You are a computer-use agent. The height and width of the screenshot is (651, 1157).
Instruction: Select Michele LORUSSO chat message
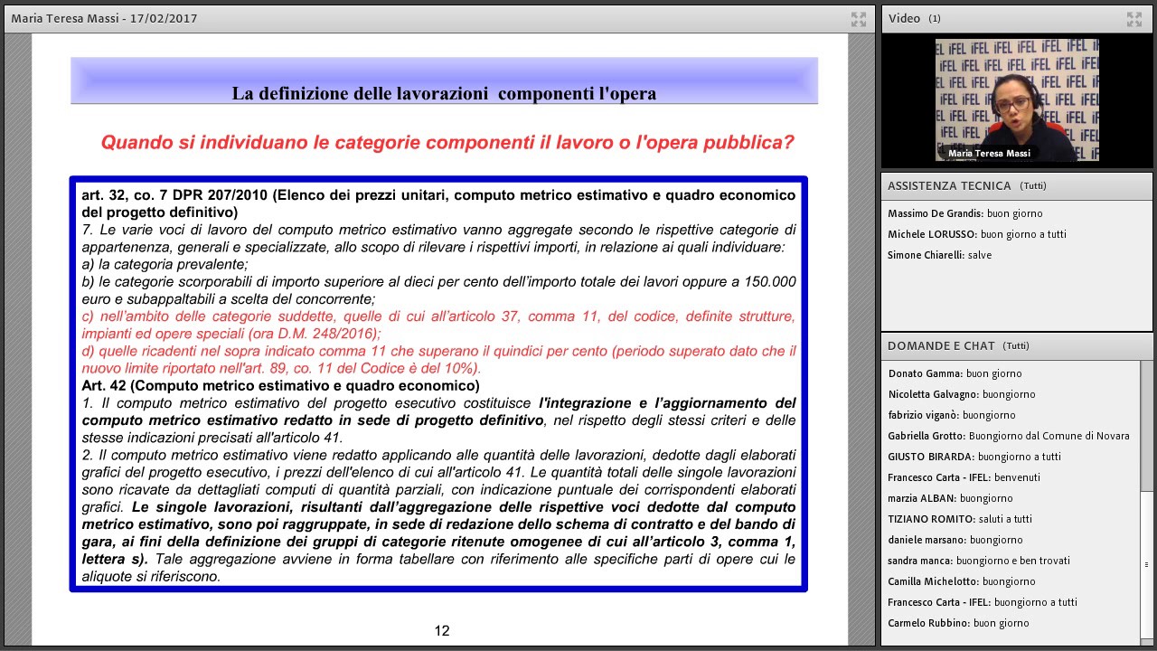[x=977, y=234]
